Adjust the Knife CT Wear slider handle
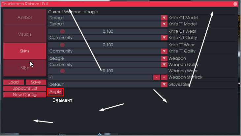 tap(62, 31)
